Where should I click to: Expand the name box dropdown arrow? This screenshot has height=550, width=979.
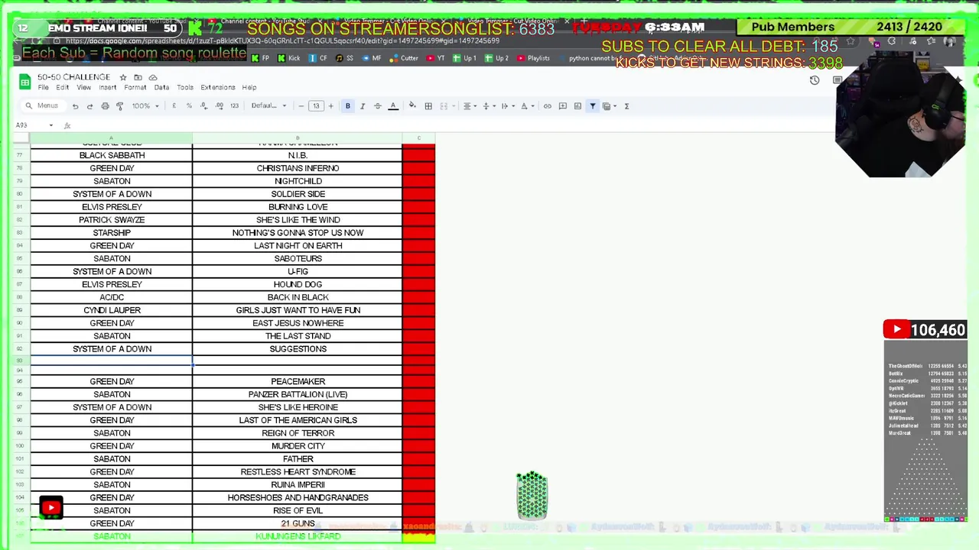click(51, 125)
